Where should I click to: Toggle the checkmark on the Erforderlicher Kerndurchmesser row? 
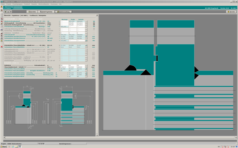86,37
